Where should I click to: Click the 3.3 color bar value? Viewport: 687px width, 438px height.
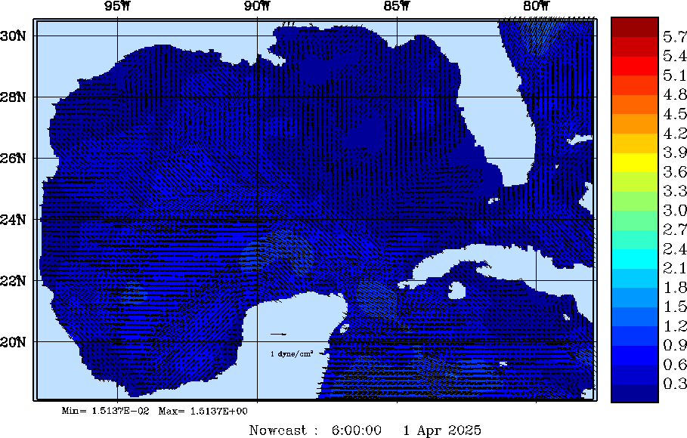coord(675,191)
